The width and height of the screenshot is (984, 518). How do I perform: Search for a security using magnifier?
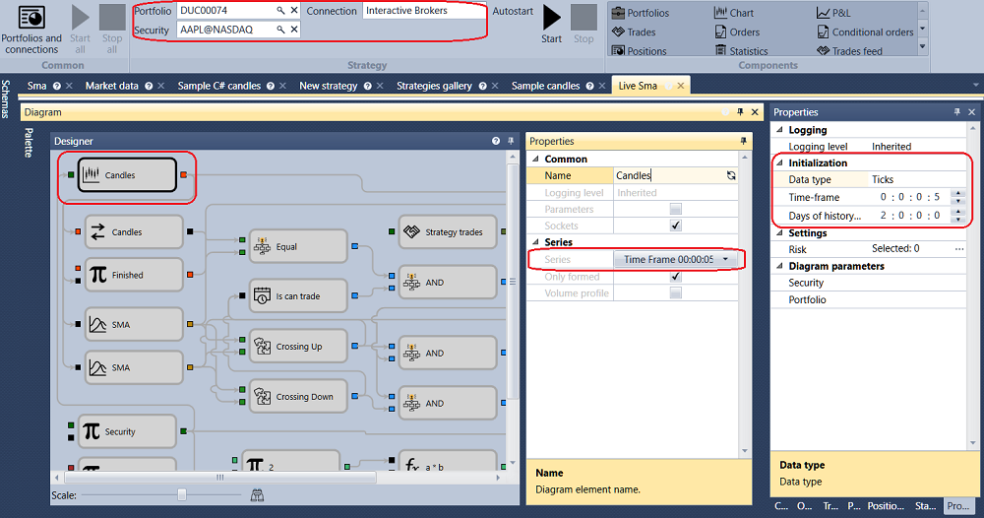tap(280, 30)
